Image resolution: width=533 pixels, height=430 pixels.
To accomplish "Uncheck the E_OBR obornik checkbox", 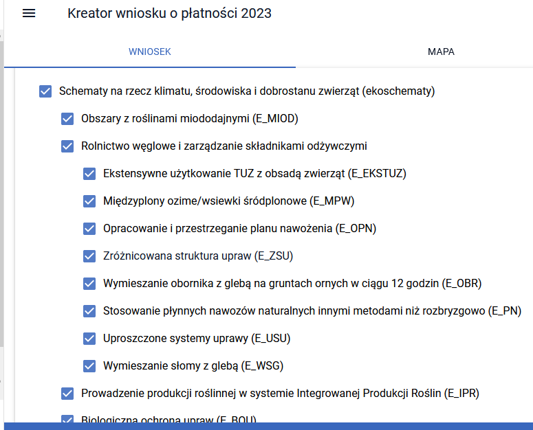I will [89, 283].
